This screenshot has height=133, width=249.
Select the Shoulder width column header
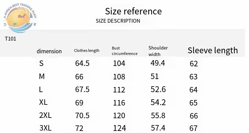point(158,51)
